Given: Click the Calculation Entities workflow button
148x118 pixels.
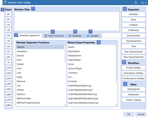Looking at the screenshot, I should tap(133, 73).
